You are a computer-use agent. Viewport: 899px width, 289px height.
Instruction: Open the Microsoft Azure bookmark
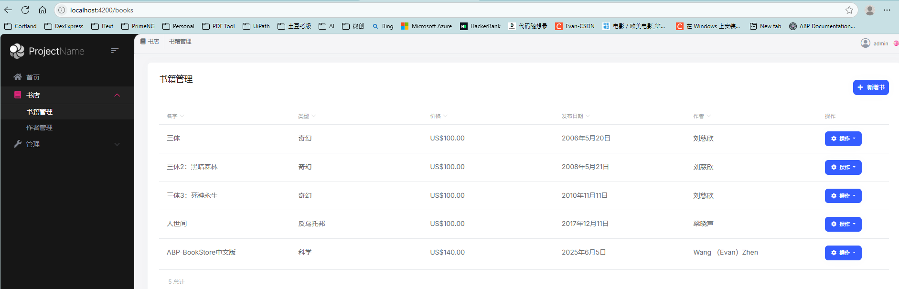(x=427, y=26)
